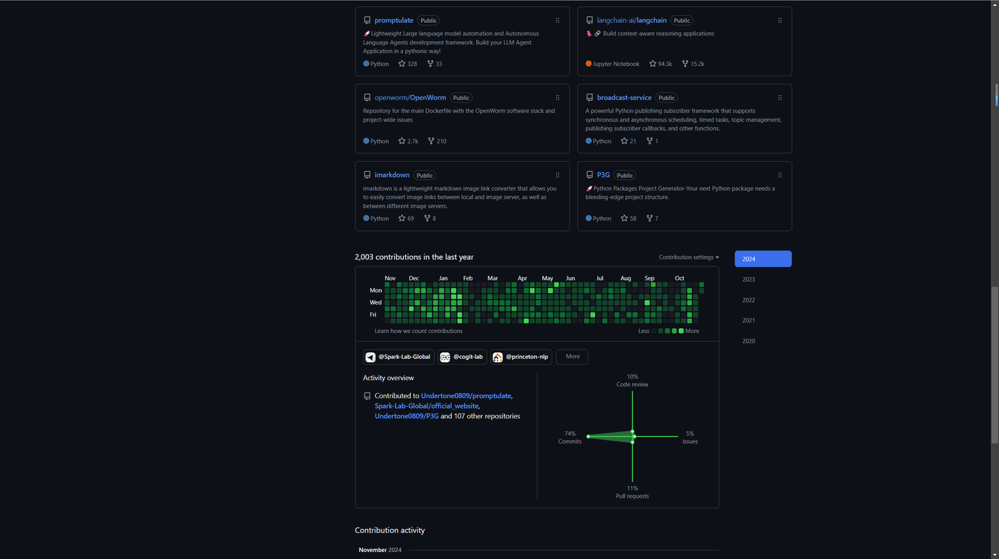The width and height of the screenshot is (999, 559).
Task: Select the 2023 contributions year
Action: [x=749, y=279]
